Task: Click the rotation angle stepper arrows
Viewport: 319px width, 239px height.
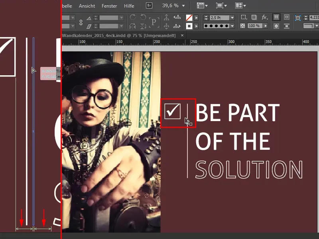Action: [96, 18]
